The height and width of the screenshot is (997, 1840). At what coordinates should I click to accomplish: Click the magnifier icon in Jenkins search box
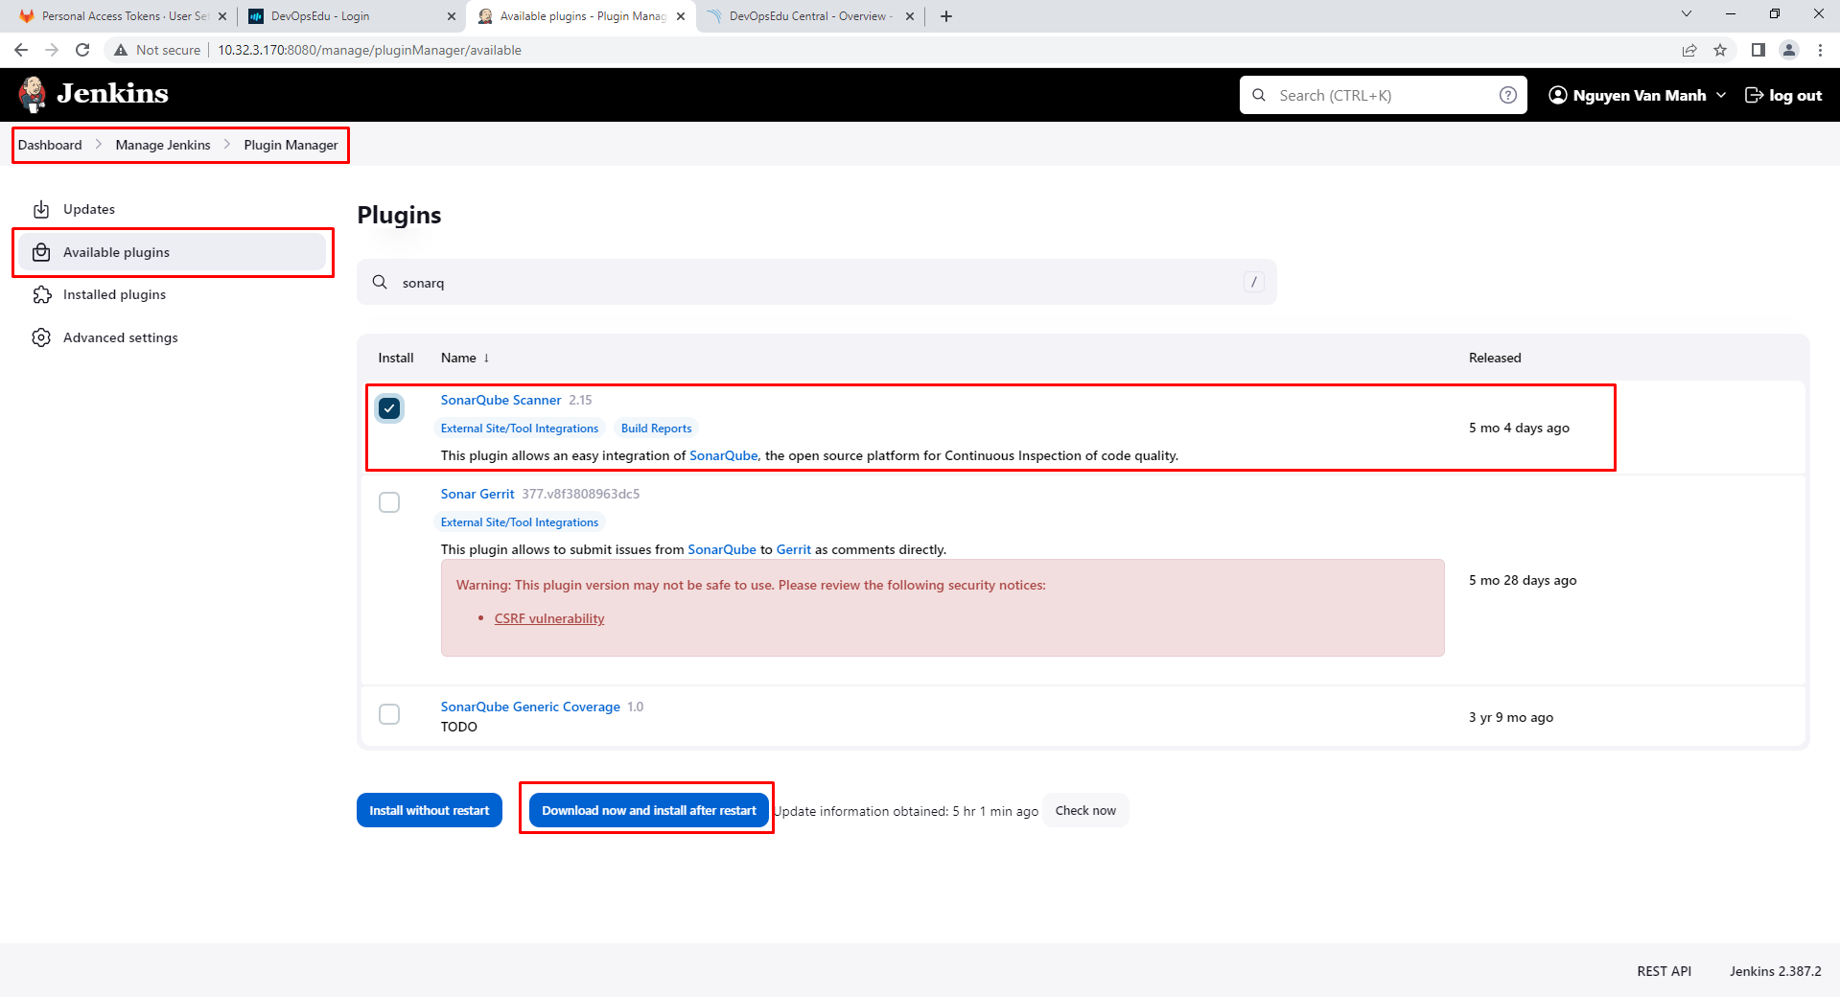pyautogui.click(x=1259, y=95)
